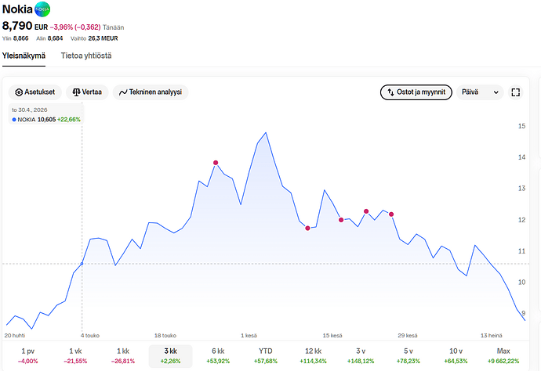Select the 1 kk time range
This screenshot has width=541, height=371.
point(123,356)
